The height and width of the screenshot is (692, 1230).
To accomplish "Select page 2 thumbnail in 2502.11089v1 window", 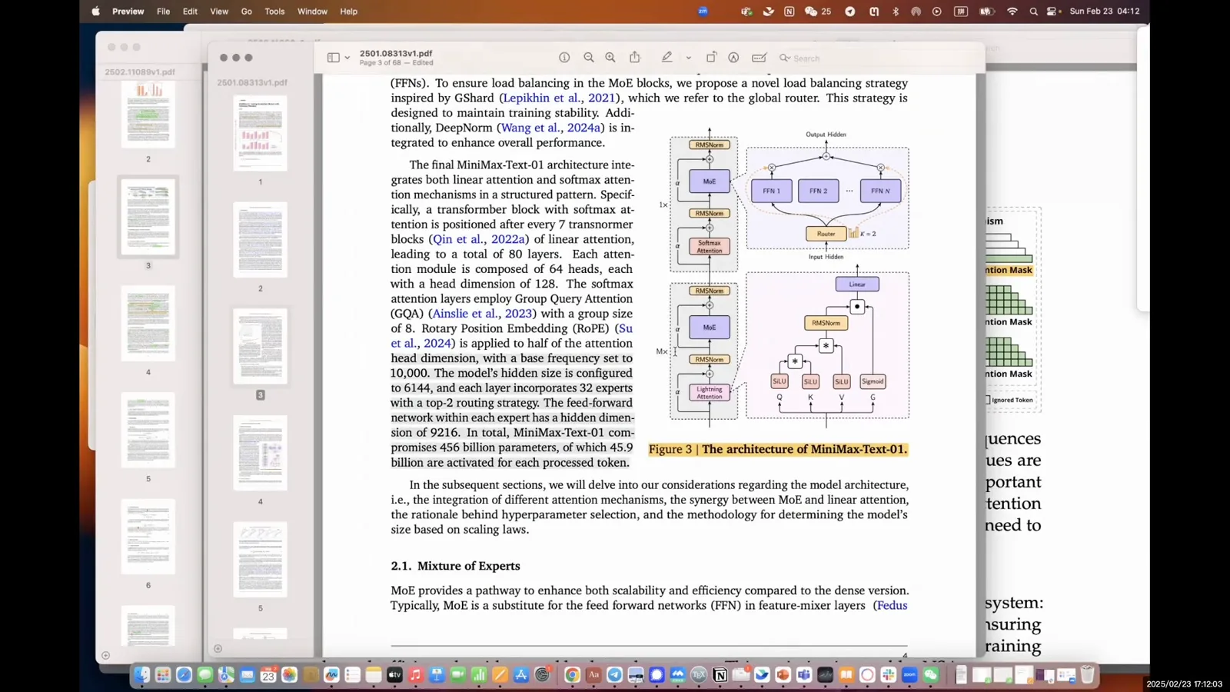I will coord(148,113).
